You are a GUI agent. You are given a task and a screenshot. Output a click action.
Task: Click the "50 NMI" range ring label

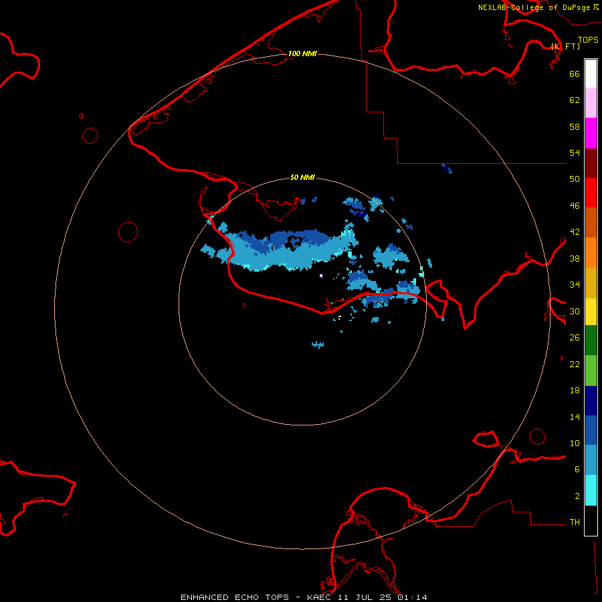coord(302,177)
